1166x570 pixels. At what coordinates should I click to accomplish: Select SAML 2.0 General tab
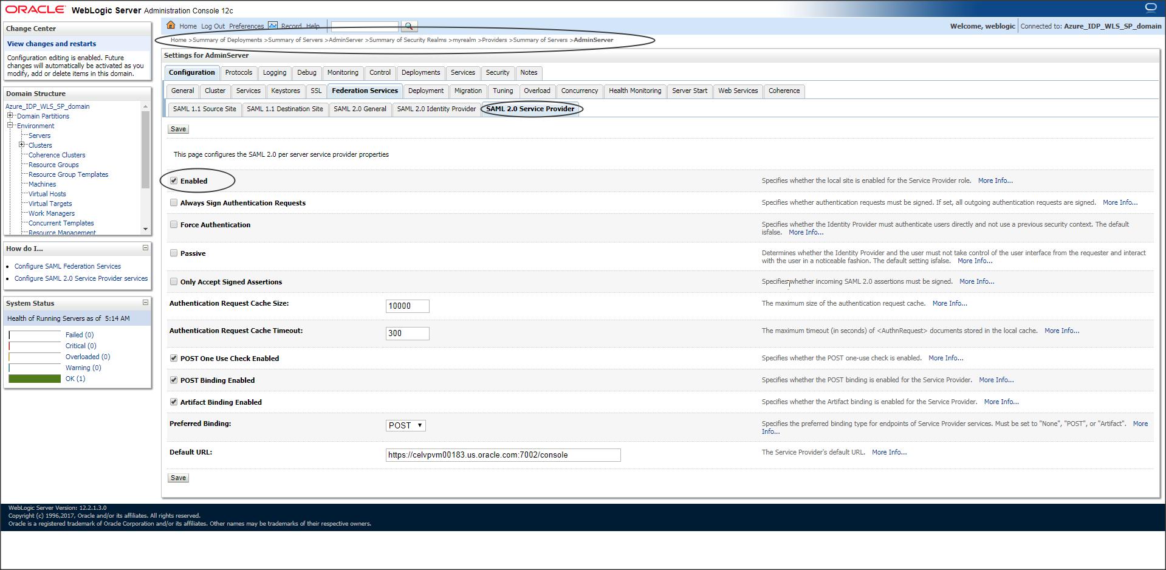click(x=360, y=109)
